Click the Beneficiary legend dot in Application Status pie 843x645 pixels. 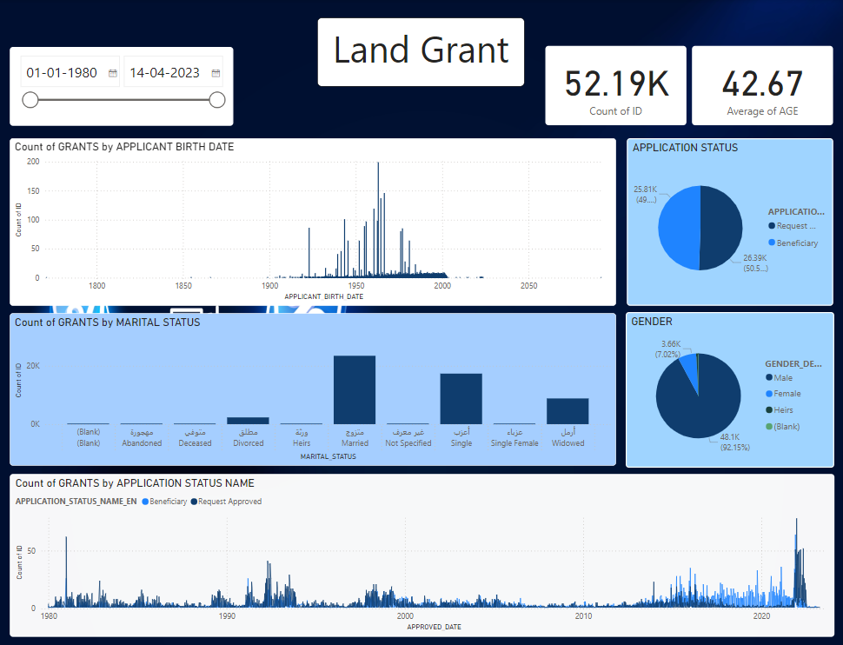[x=771, y=243]
